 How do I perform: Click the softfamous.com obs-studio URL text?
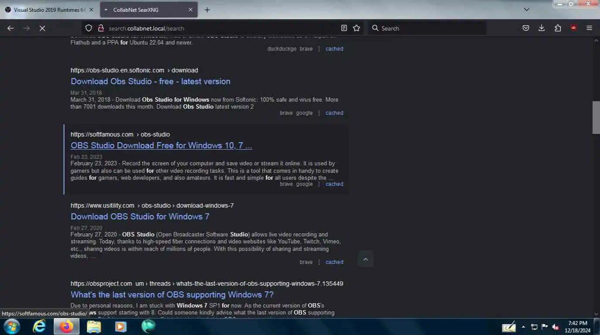pos(120,134)
